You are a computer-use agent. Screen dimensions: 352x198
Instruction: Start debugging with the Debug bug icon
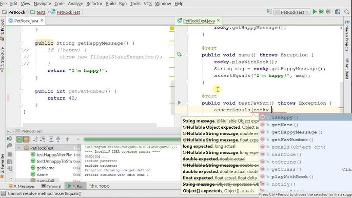[x=321, y=12]
